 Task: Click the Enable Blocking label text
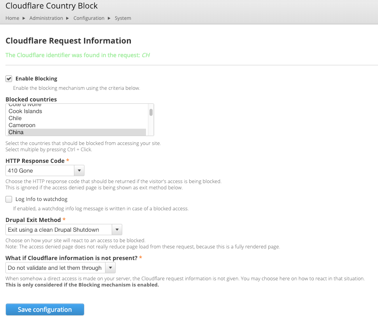pos(36,79)
